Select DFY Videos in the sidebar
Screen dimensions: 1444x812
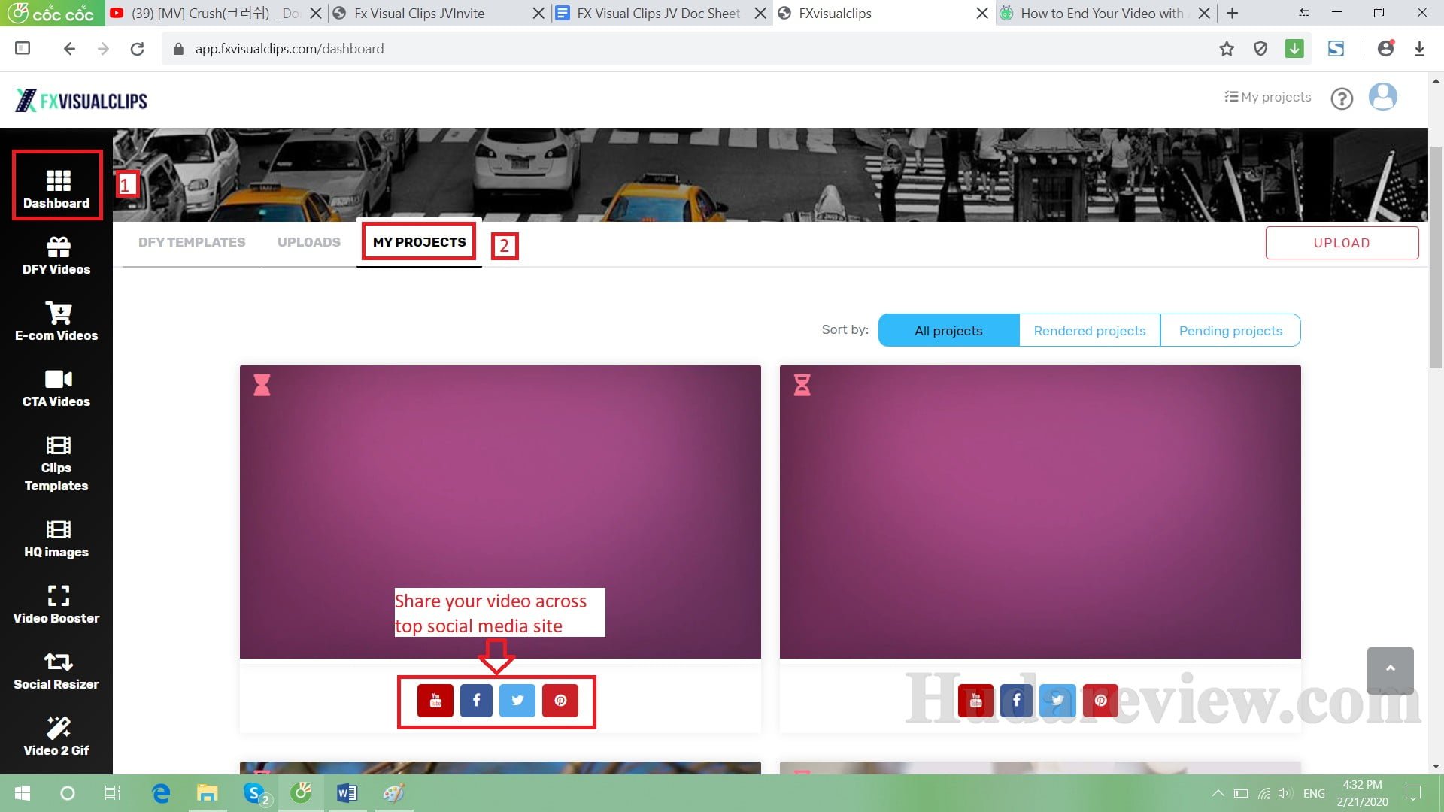pyautogui.click(x=56, y=256)
